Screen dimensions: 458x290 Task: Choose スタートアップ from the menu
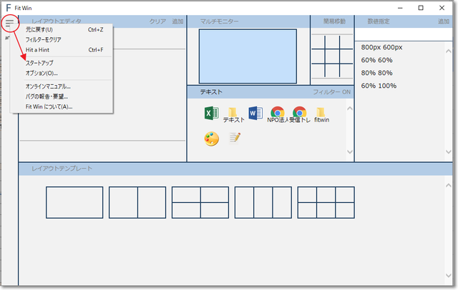39,63
